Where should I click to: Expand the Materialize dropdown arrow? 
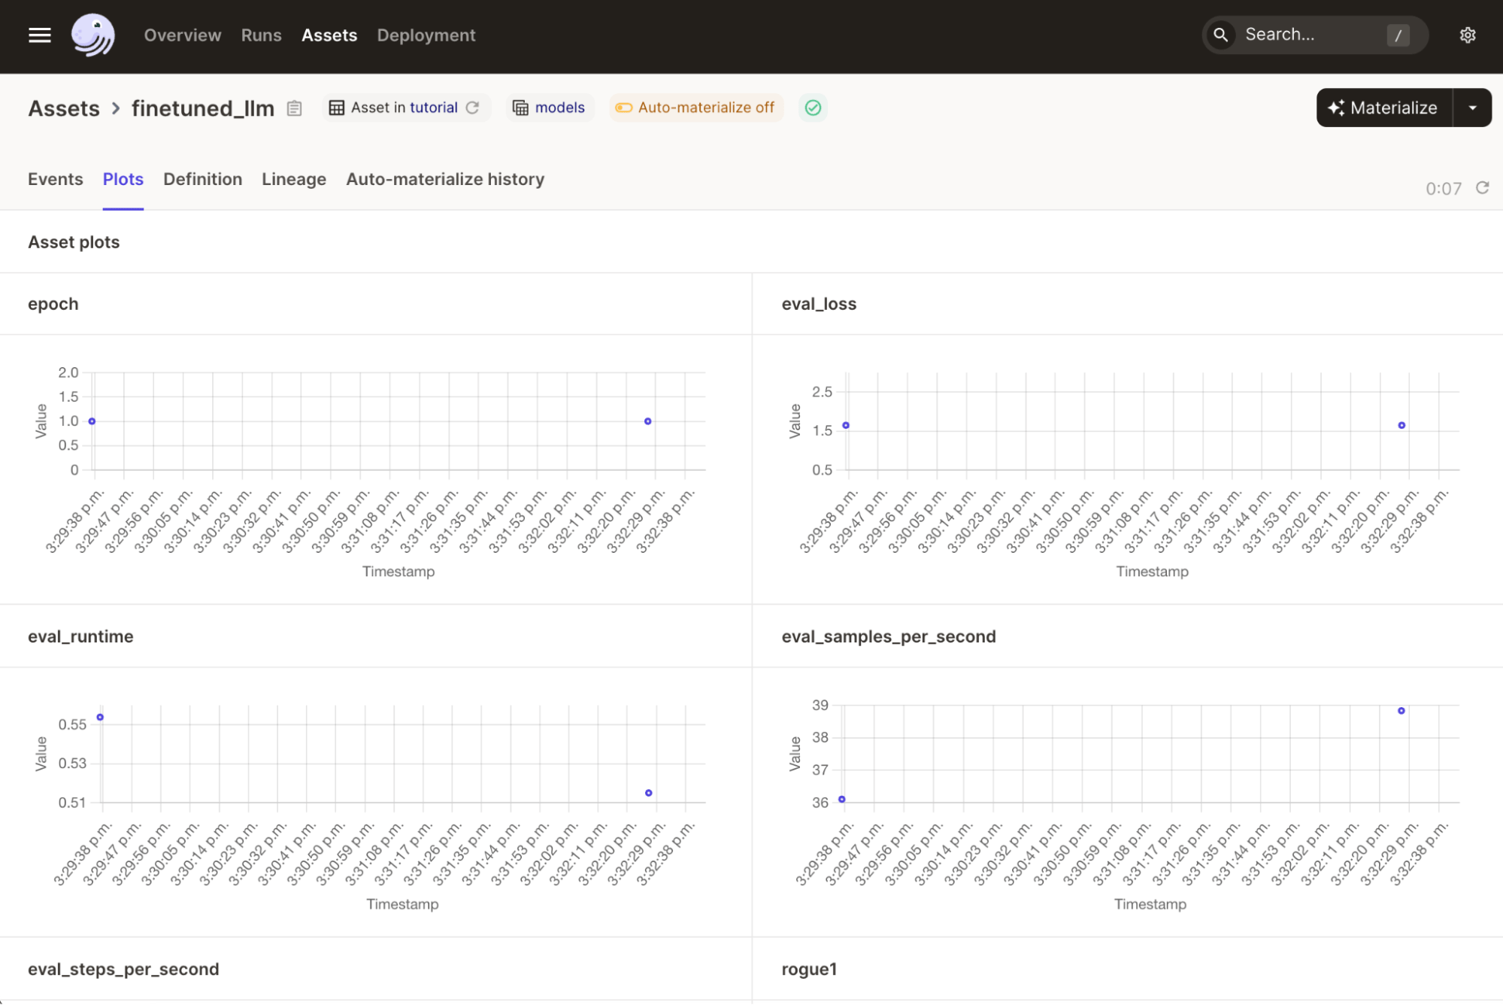(1472, 108)
